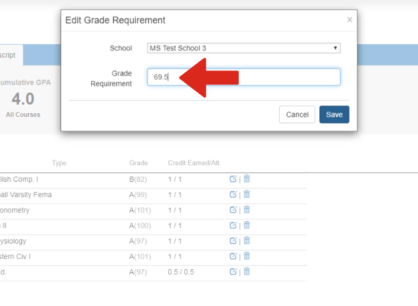
Task: Save the grade requirement
Action: pyautogui.click(x=334, y=114)
